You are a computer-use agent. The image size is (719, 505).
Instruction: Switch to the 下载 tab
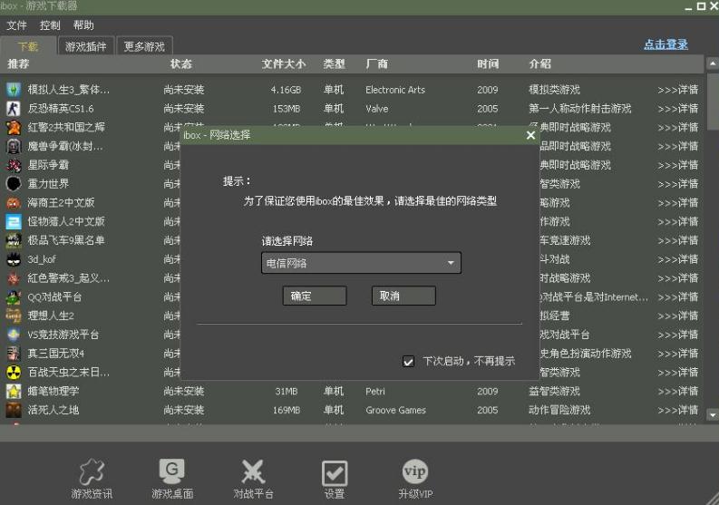(28, 46)
